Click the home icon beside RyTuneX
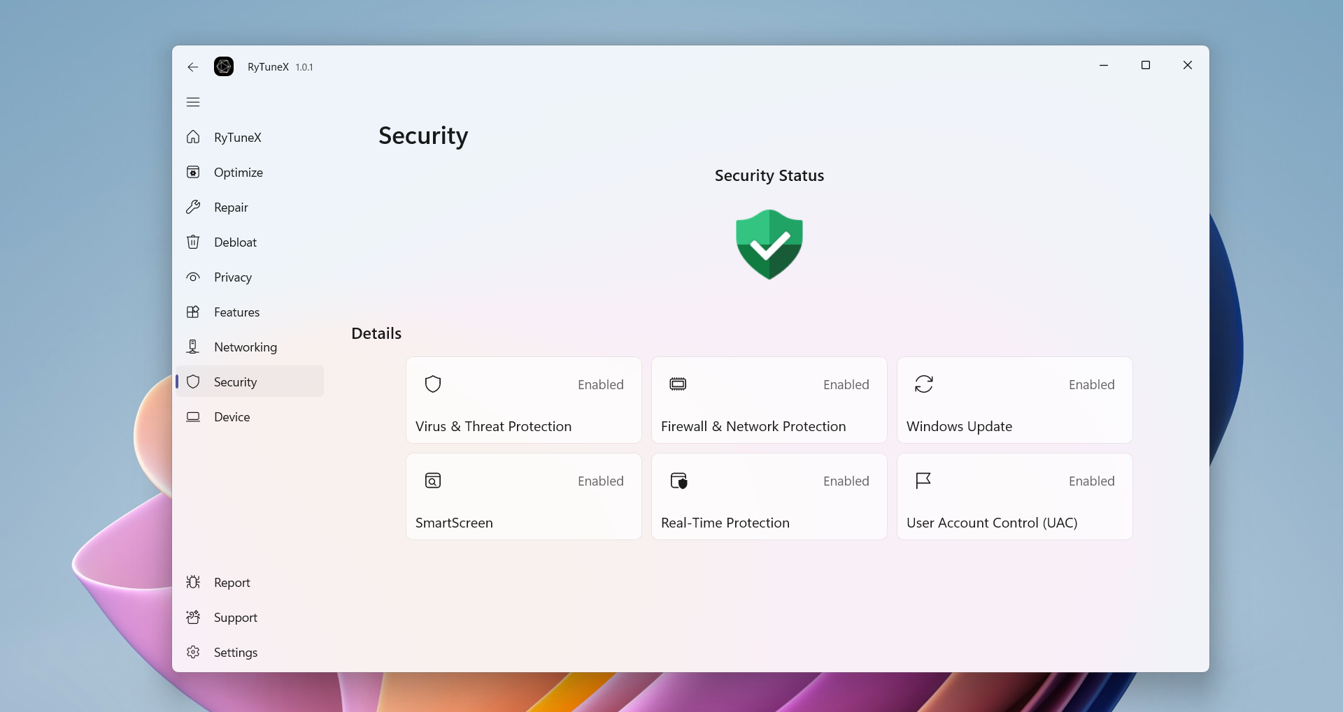The height and width of the screenshot is (712, 1343). (x=193, y=137)
